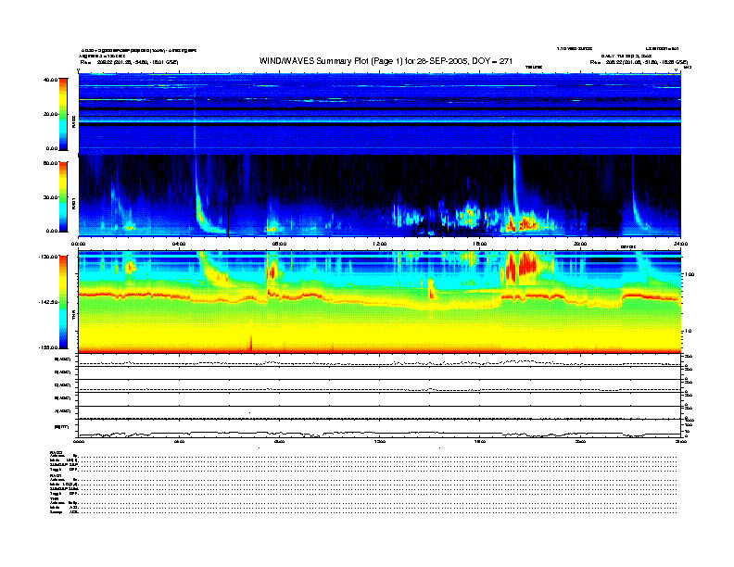Click the red spike near 07:00 in TNR panel bottom
This screenshot has width=734, height=567.
click(251, 343)
